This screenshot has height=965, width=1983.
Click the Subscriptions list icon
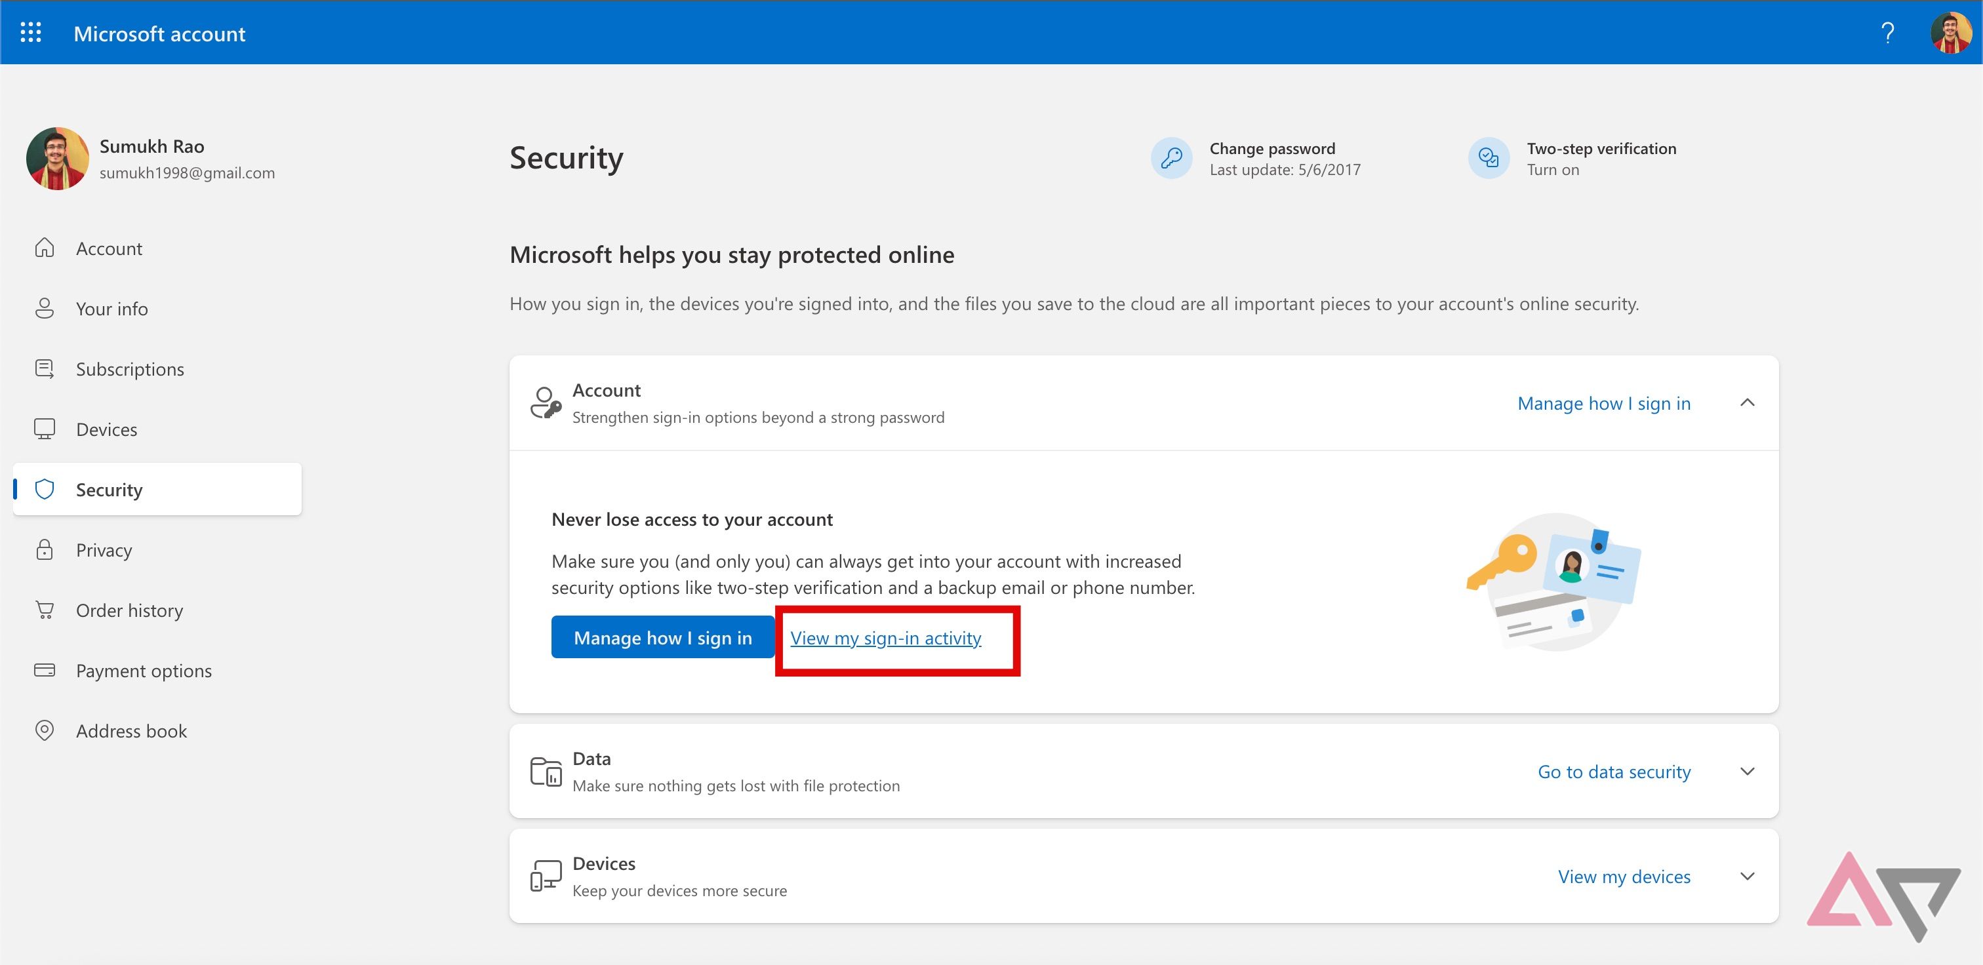(45, 368)
